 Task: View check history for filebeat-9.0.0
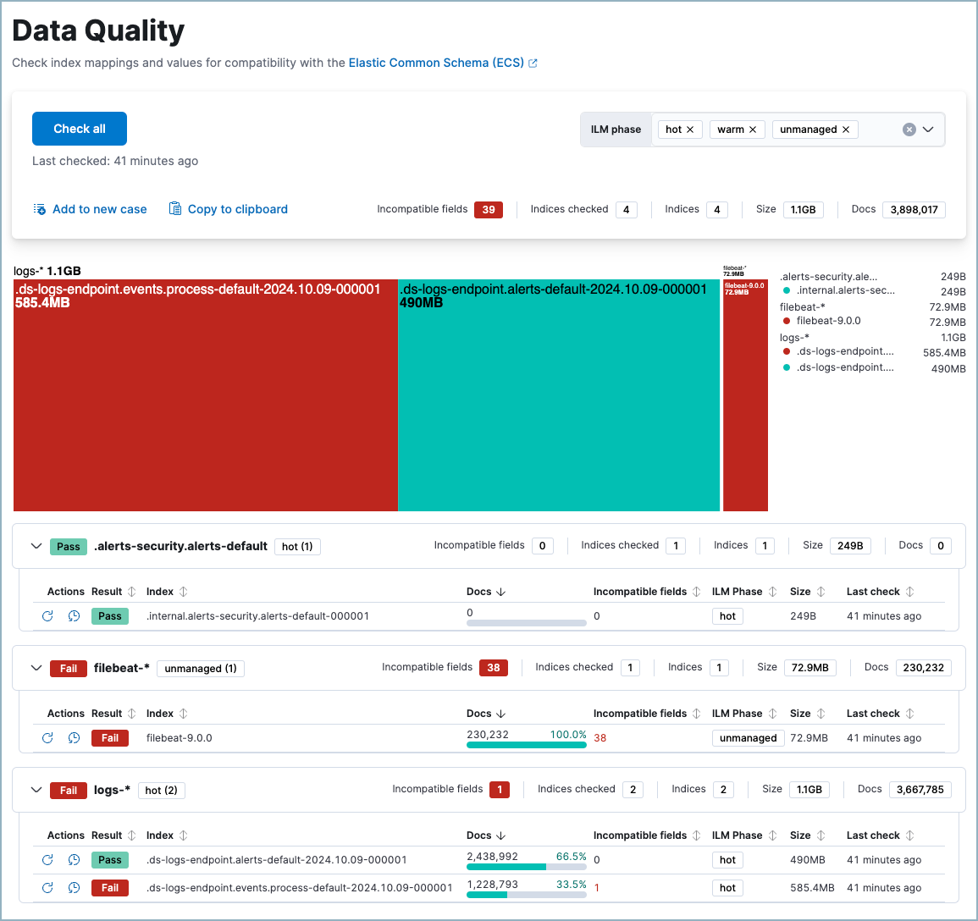click(x=74, y=737)
